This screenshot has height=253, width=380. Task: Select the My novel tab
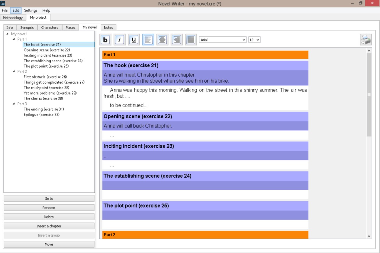tap(90, 27)
